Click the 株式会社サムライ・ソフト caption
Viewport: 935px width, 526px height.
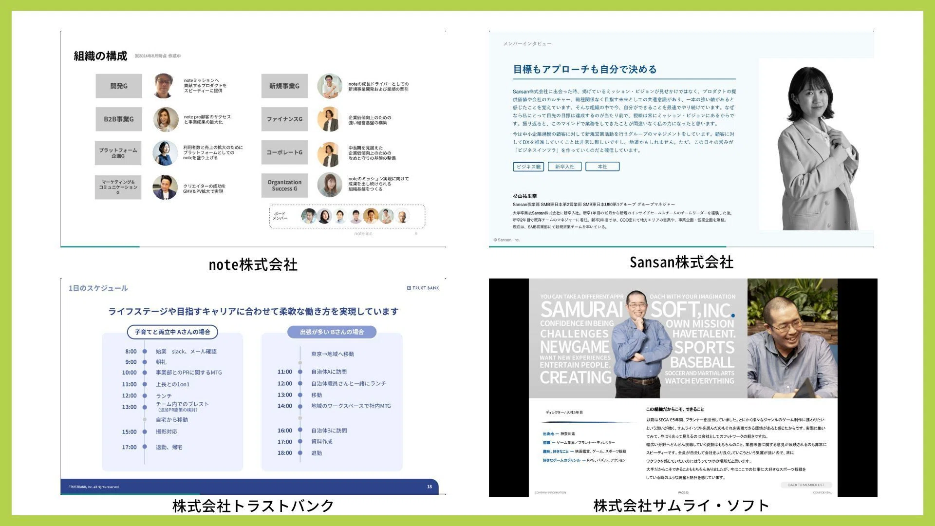(x=682, y=506)
